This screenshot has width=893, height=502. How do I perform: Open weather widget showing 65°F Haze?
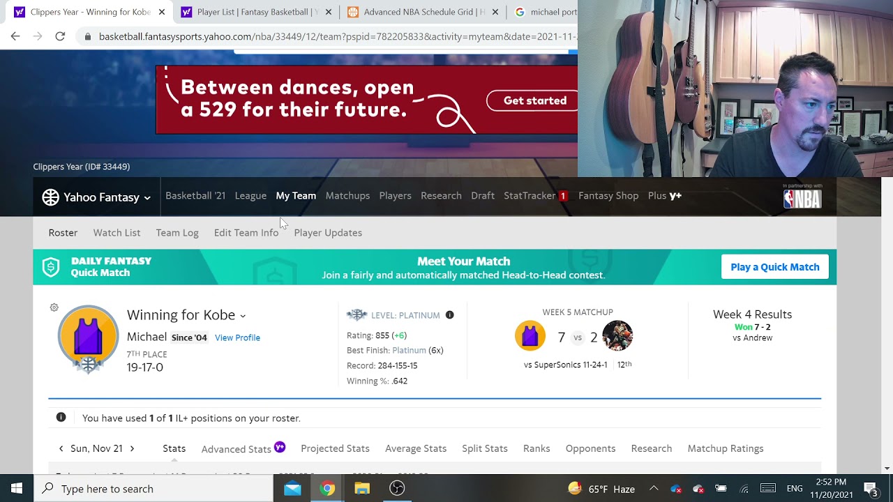(x=601, y=489)
